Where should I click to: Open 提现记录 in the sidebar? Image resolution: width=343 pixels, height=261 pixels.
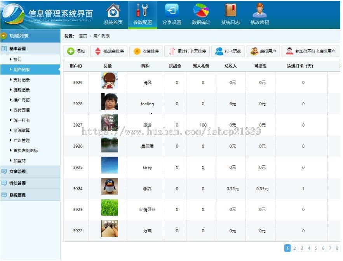[21, 90]
